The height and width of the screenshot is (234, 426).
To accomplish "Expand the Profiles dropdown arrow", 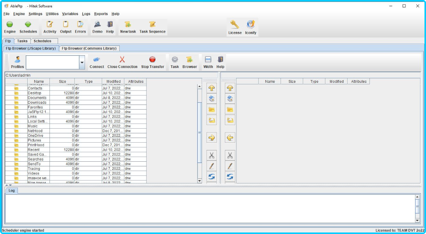I will tap(82, 62).
